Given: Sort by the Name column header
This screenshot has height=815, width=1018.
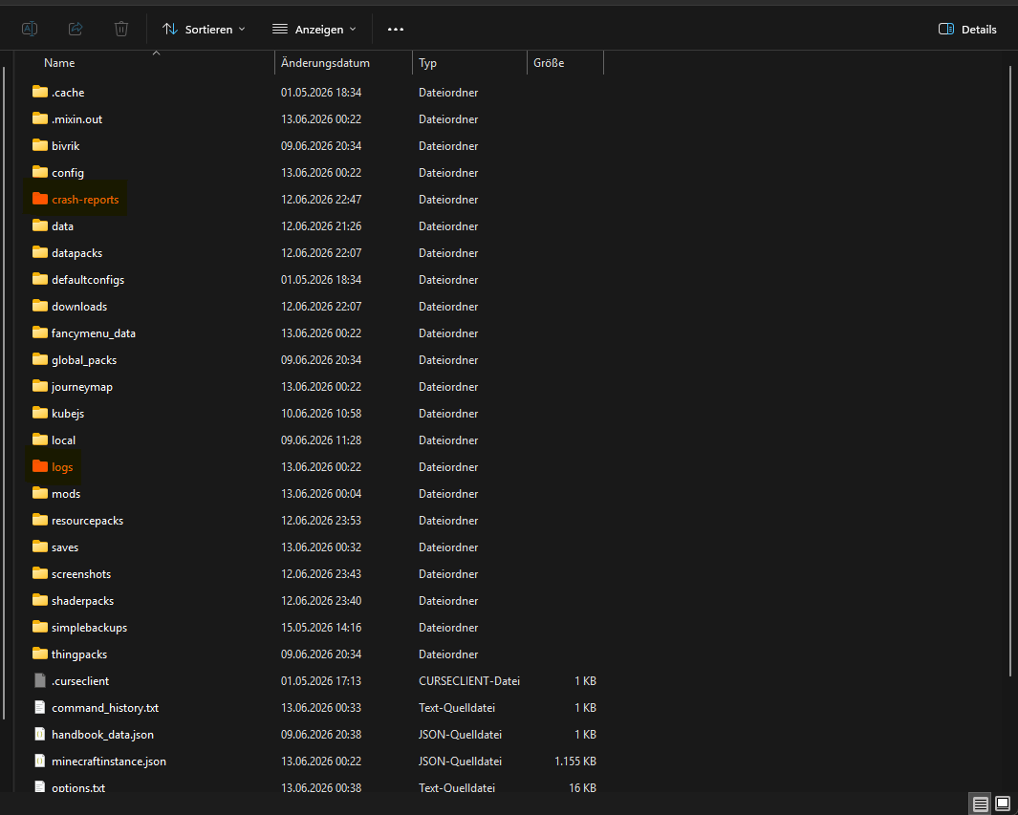Looking at the screenshot, I should (59, 63).
